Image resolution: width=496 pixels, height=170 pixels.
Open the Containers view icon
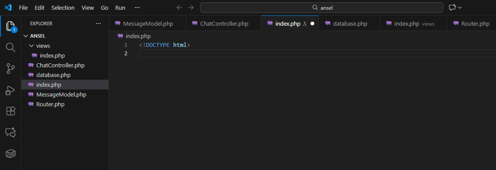[x=11, y=154]
